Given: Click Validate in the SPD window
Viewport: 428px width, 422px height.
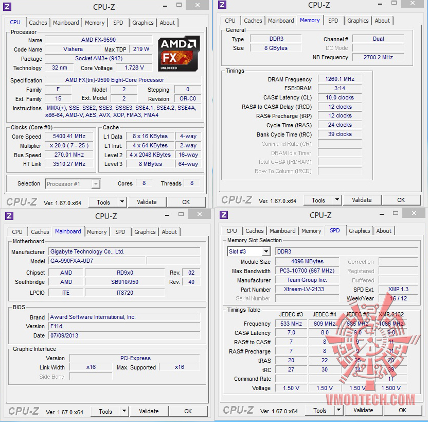Looking at the screenshot, I should [x=363, y=410].
